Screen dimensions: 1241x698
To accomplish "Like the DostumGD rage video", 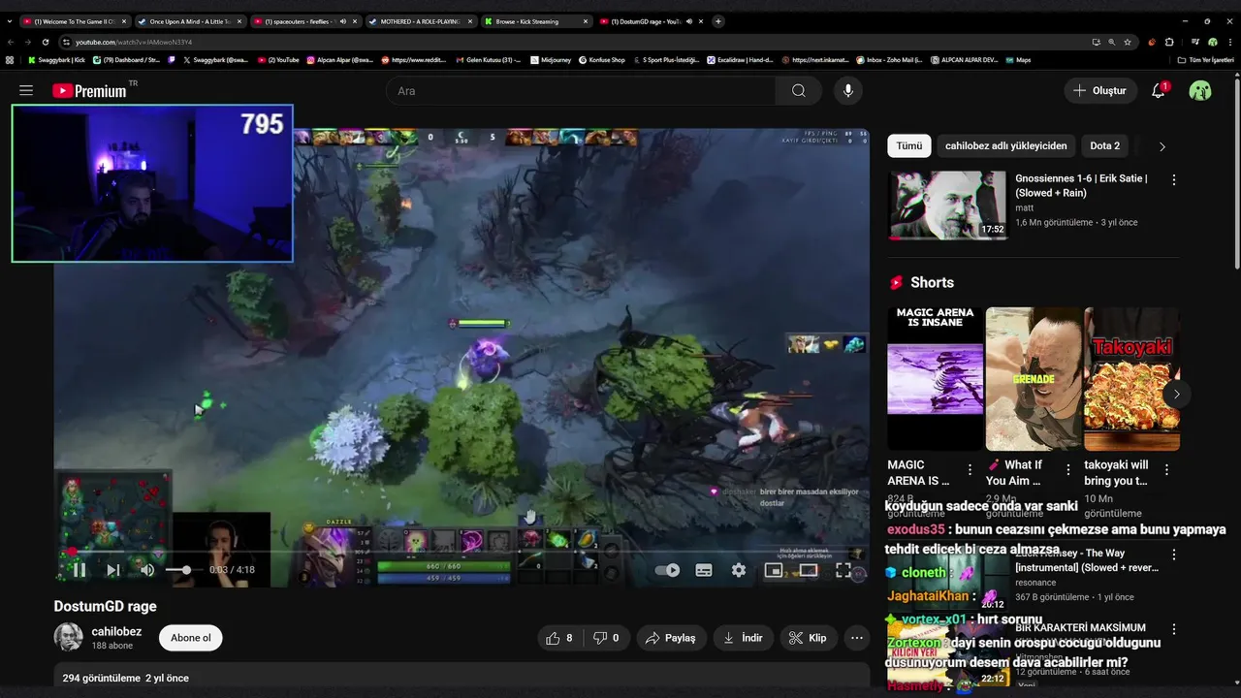I will click(559, 638).
